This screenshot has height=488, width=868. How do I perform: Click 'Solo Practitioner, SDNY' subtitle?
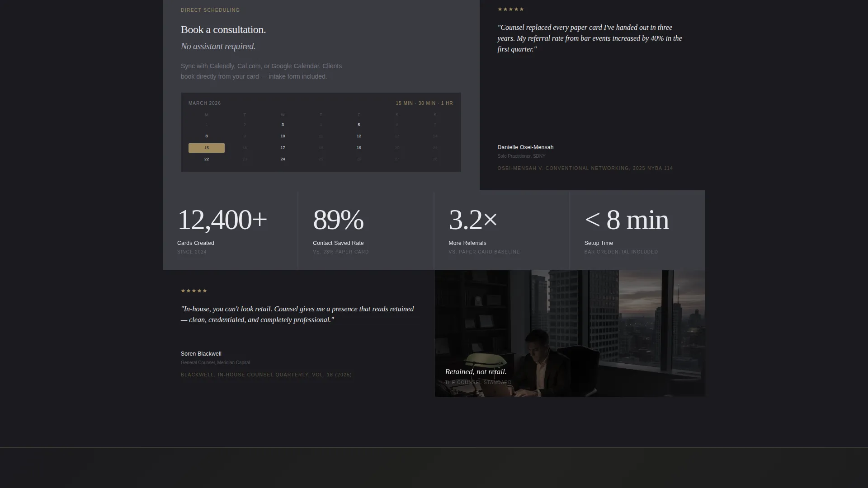[x=521, y=156]
